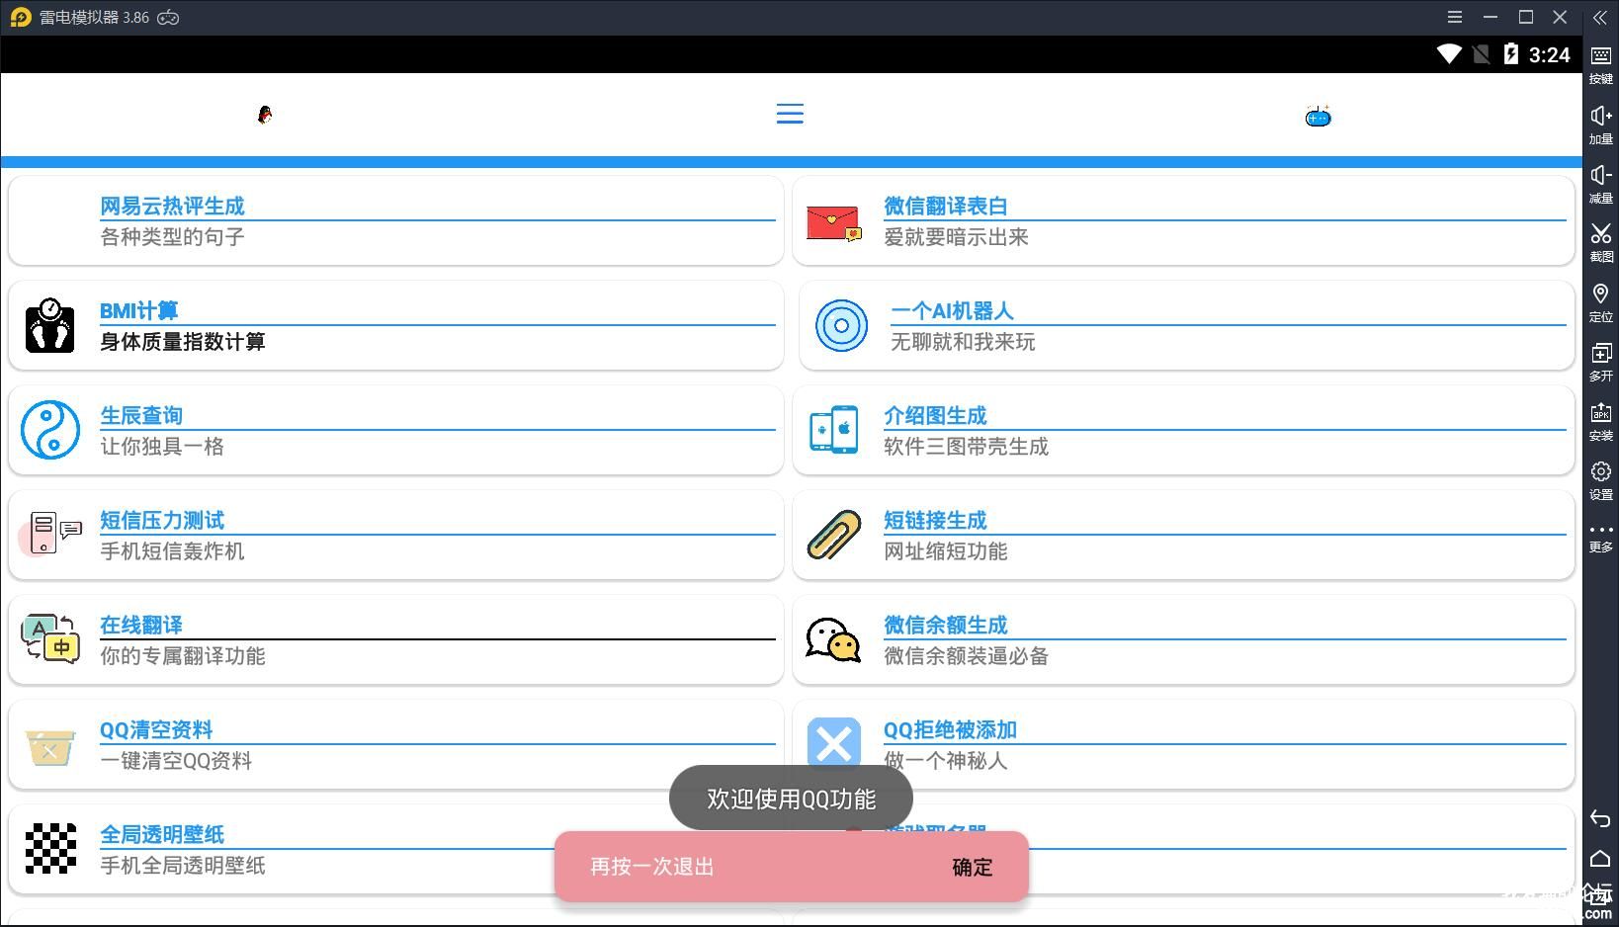Image resolution: width=1619 pixels, height=927 pixels.
Task: Open the blue game controller tab
Action: tap(1318, 117)
